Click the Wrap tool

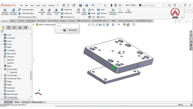101,10
